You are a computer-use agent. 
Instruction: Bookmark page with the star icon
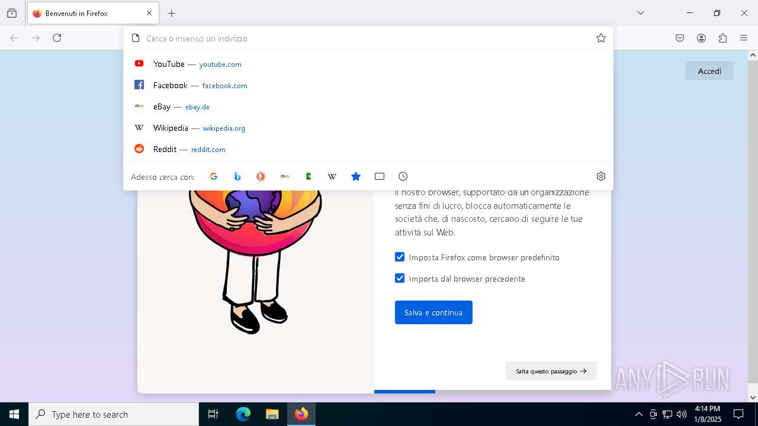pos(601,38)
